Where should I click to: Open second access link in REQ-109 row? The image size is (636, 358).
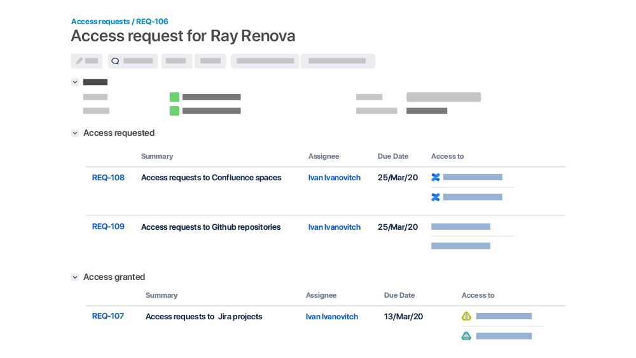click(460, 246)
